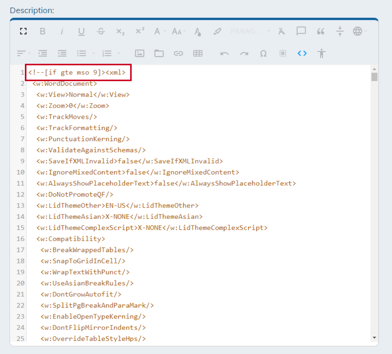Click the vertical scrollbar thumb
The height and width of the screenshot is (354, 392).
pyautogui.click(x=374, y=77)
